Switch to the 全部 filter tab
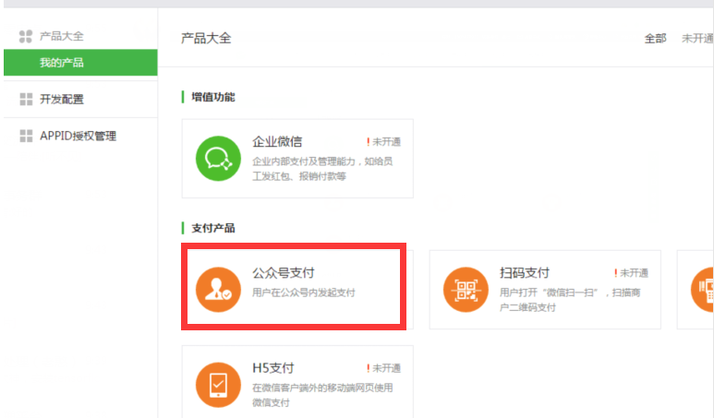714x418 pixels. pyautogui.click(x=655, y=39)
